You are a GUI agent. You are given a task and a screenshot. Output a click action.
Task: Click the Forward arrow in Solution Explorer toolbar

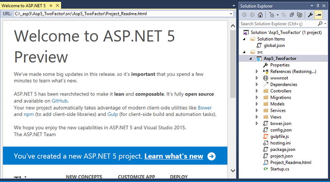click(x=252, y=15)
